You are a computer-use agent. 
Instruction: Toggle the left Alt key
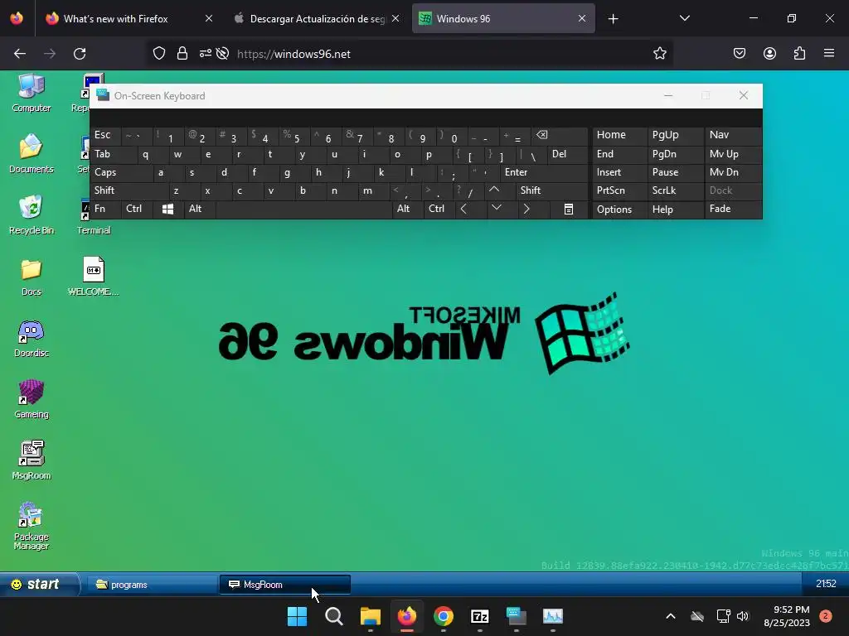pos(200,209)
